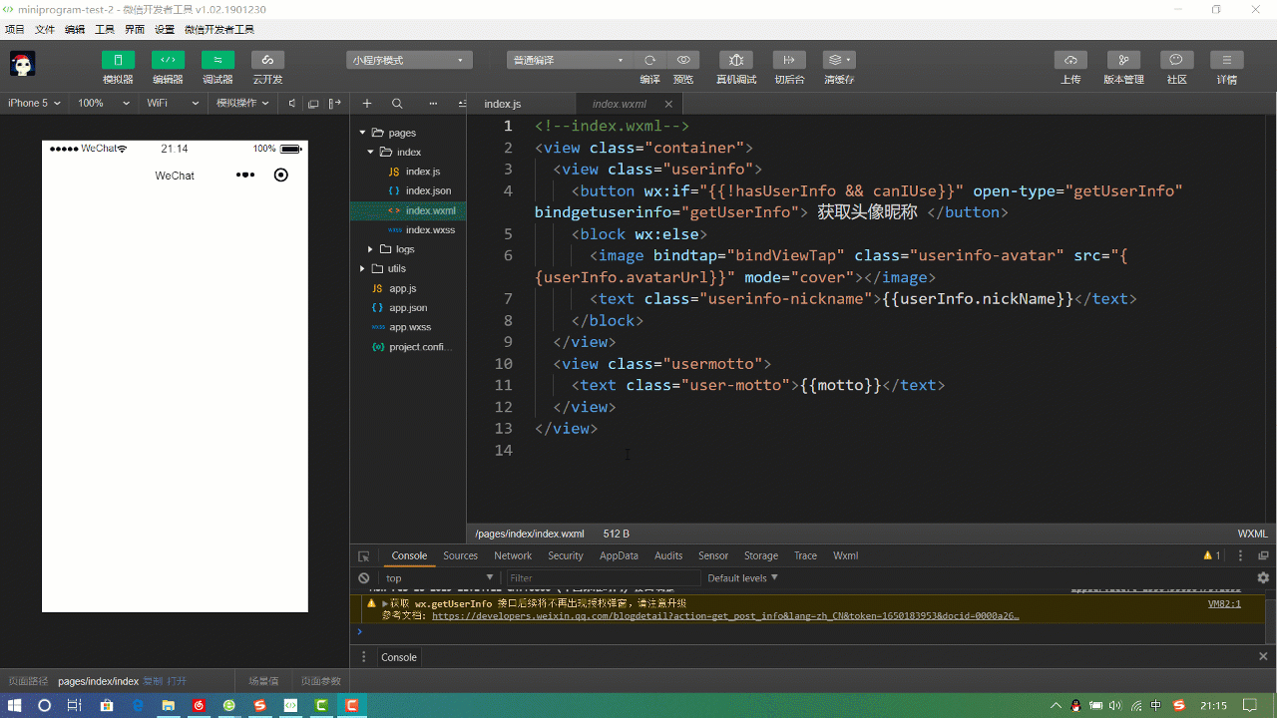Select app.json in the file tree
Viewport: 1277px width, 718px height.
[x=408, y=308]
